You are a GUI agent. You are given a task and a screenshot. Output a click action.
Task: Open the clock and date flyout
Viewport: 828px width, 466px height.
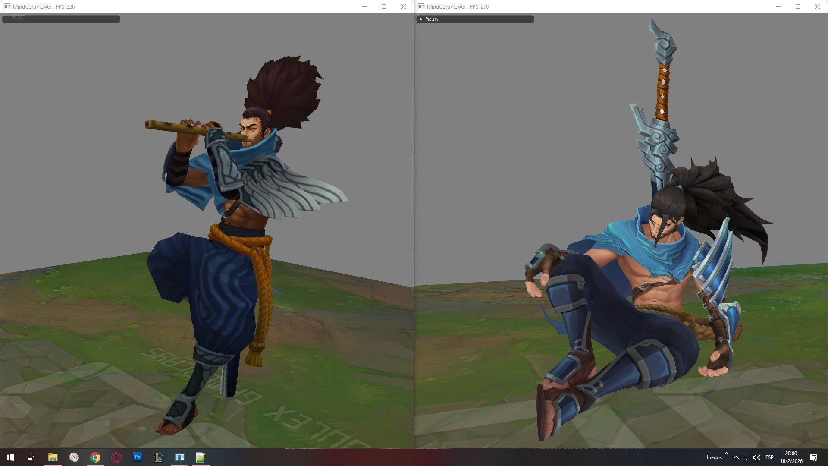(x=791, y=457)
